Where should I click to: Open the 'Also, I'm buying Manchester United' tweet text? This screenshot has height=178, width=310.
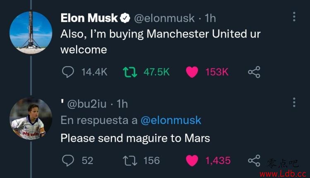click(x=160, y=42)
